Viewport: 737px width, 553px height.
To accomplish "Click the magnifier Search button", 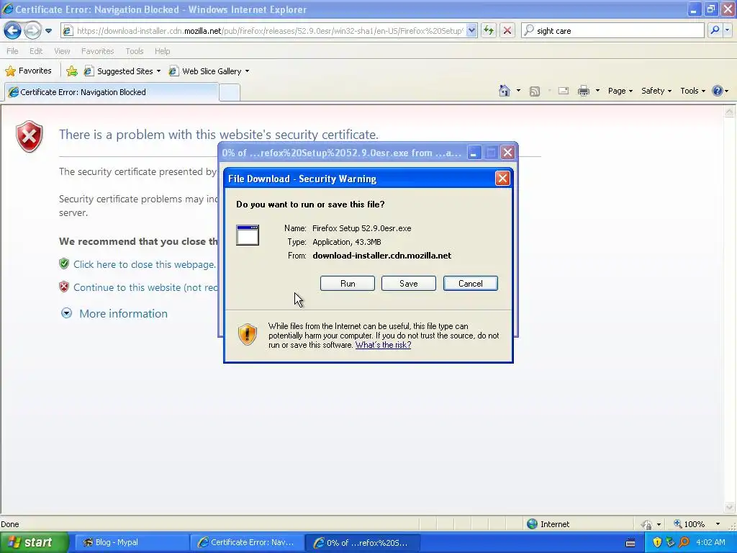I will click(715, 30).
